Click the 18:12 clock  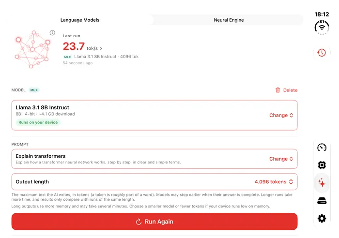[x=322, y=14]
